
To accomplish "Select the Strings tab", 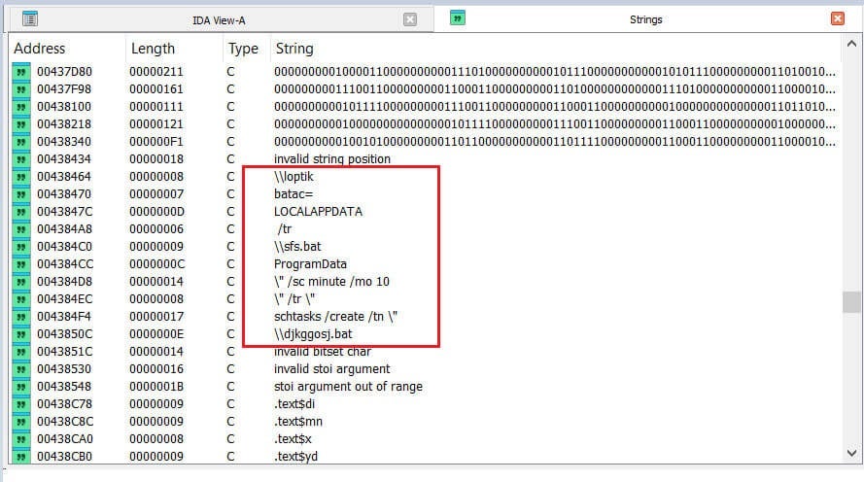I will [x=645, y=18].
